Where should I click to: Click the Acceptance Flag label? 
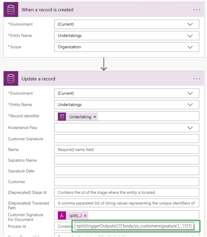[22, 128]
